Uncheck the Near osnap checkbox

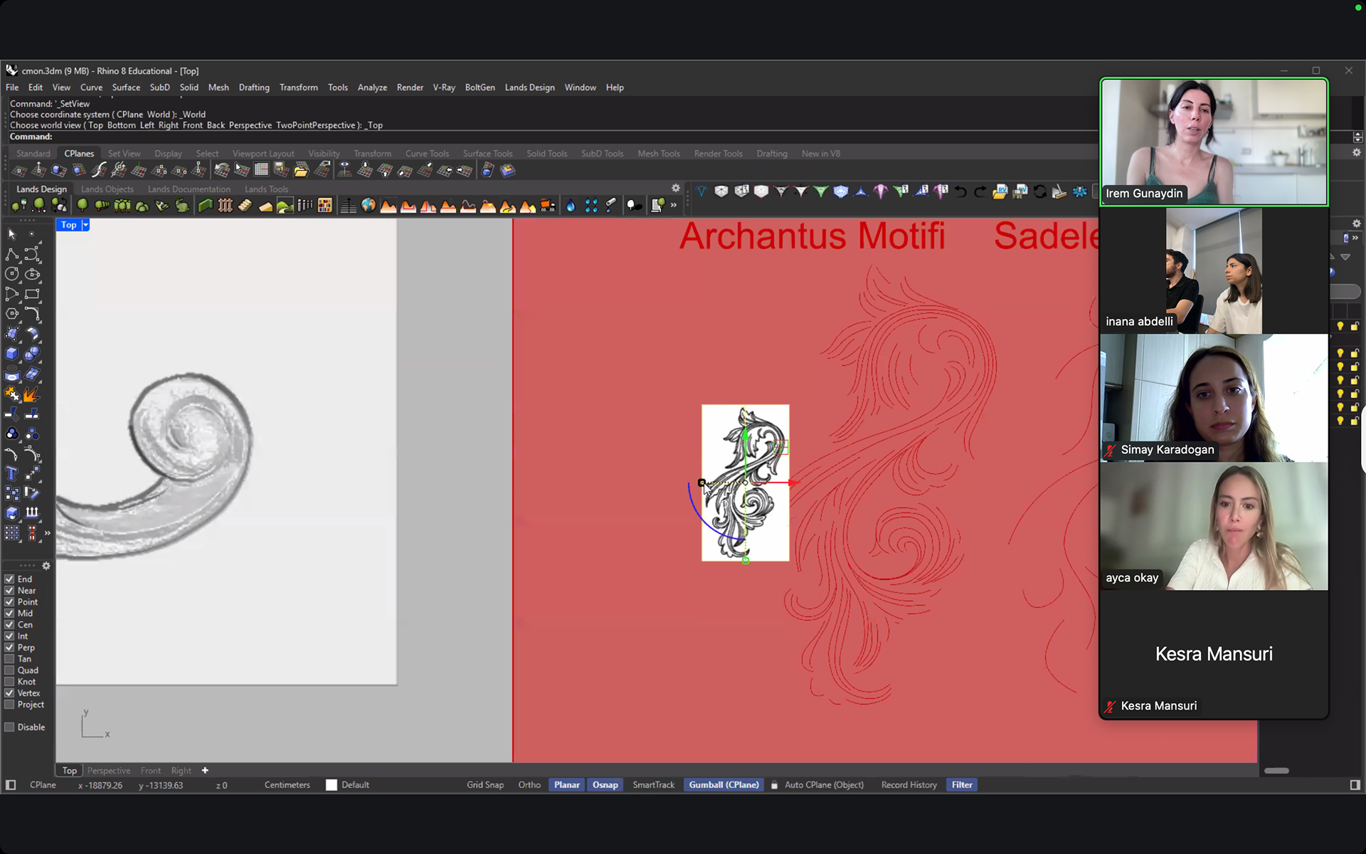[9, 591]
